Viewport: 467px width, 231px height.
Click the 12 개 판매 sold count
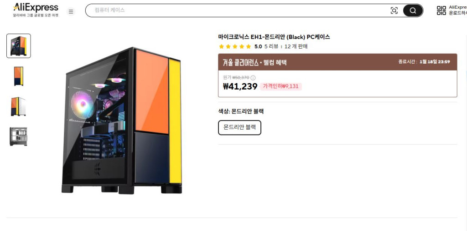[x=296, y=46]
